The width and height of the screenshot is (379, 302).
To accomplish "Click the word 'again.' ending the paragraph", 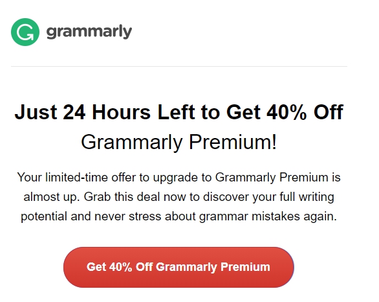I will click(320, 217).
